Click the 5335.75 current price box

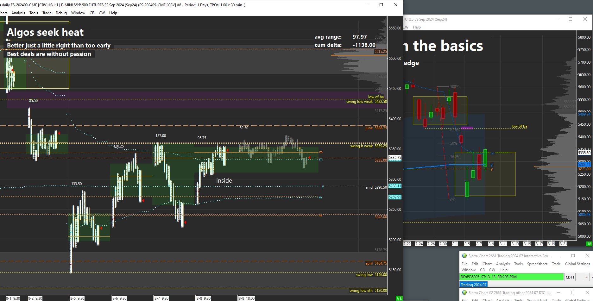pos(395,158)
